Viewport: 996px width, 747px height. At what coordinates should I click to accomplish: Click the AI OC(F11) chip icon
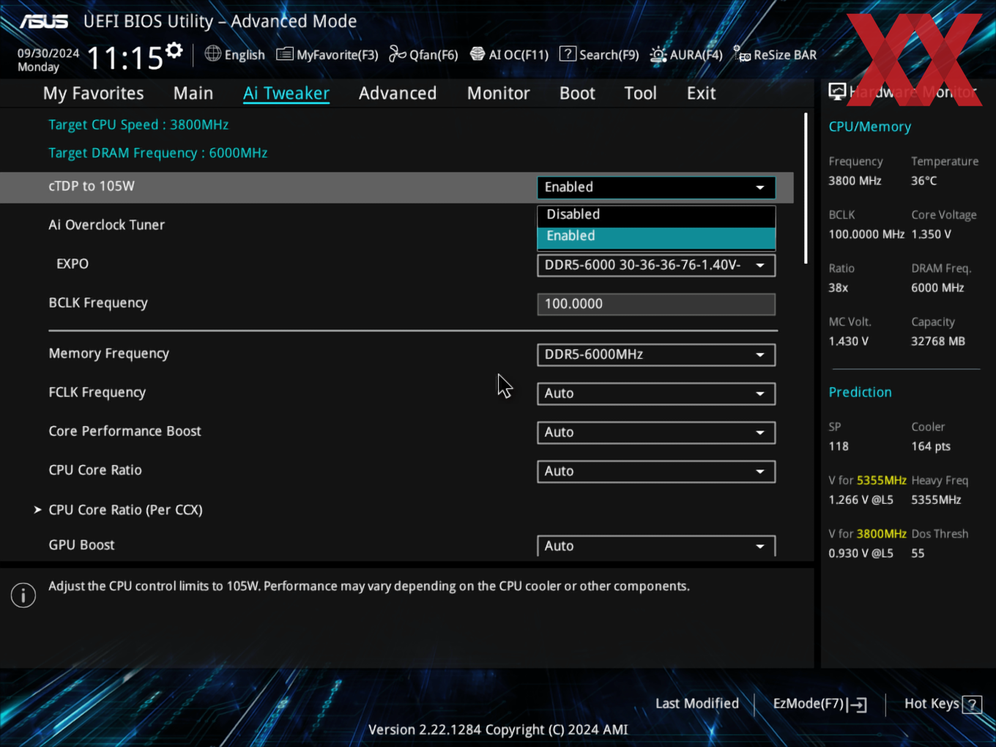[477, 54]
